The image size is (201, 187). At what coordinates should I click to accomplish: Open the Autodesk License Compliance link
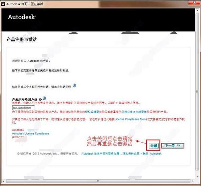click(x=30, y=133)
